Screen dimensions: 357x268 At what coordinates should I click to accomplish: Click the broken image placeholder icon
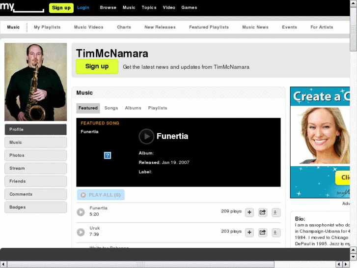point(108,155)
